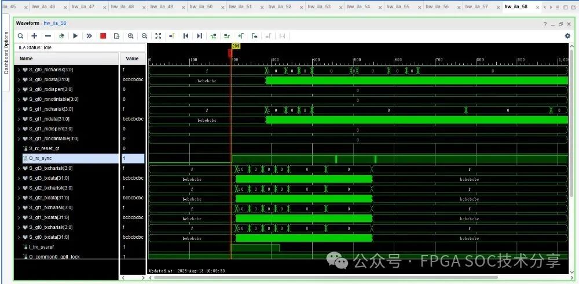Click the Remove probe minus icon

point(48,36)
